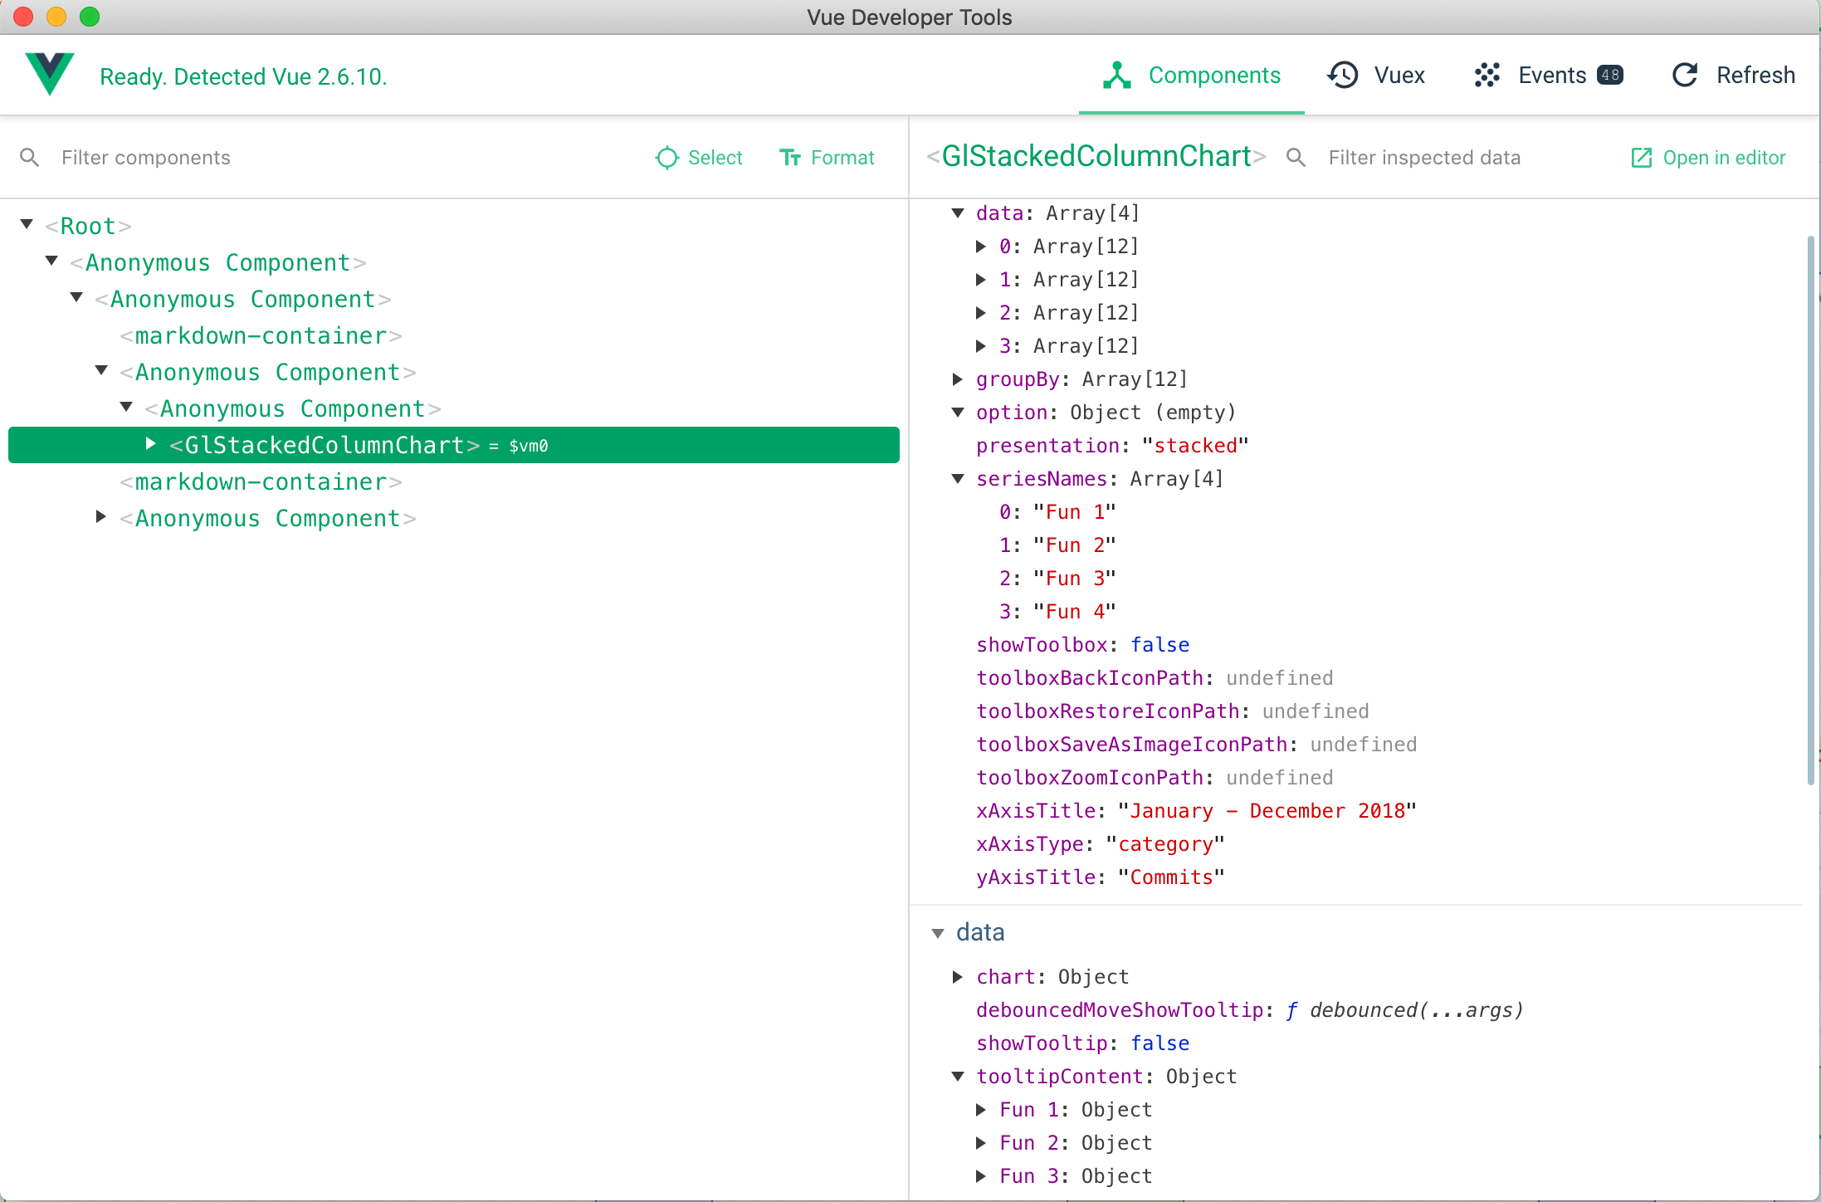Image resolution: width=1821 pixels, height=1202 pixels.
Task: Click the showToolbox false value
Action: [x=1160, y=645]
